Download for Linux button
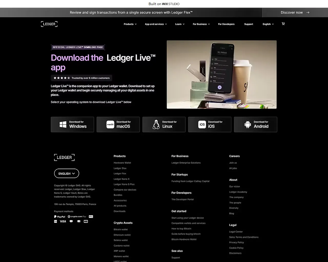Screen dimensions: 328x262 [x=164, y=125]
